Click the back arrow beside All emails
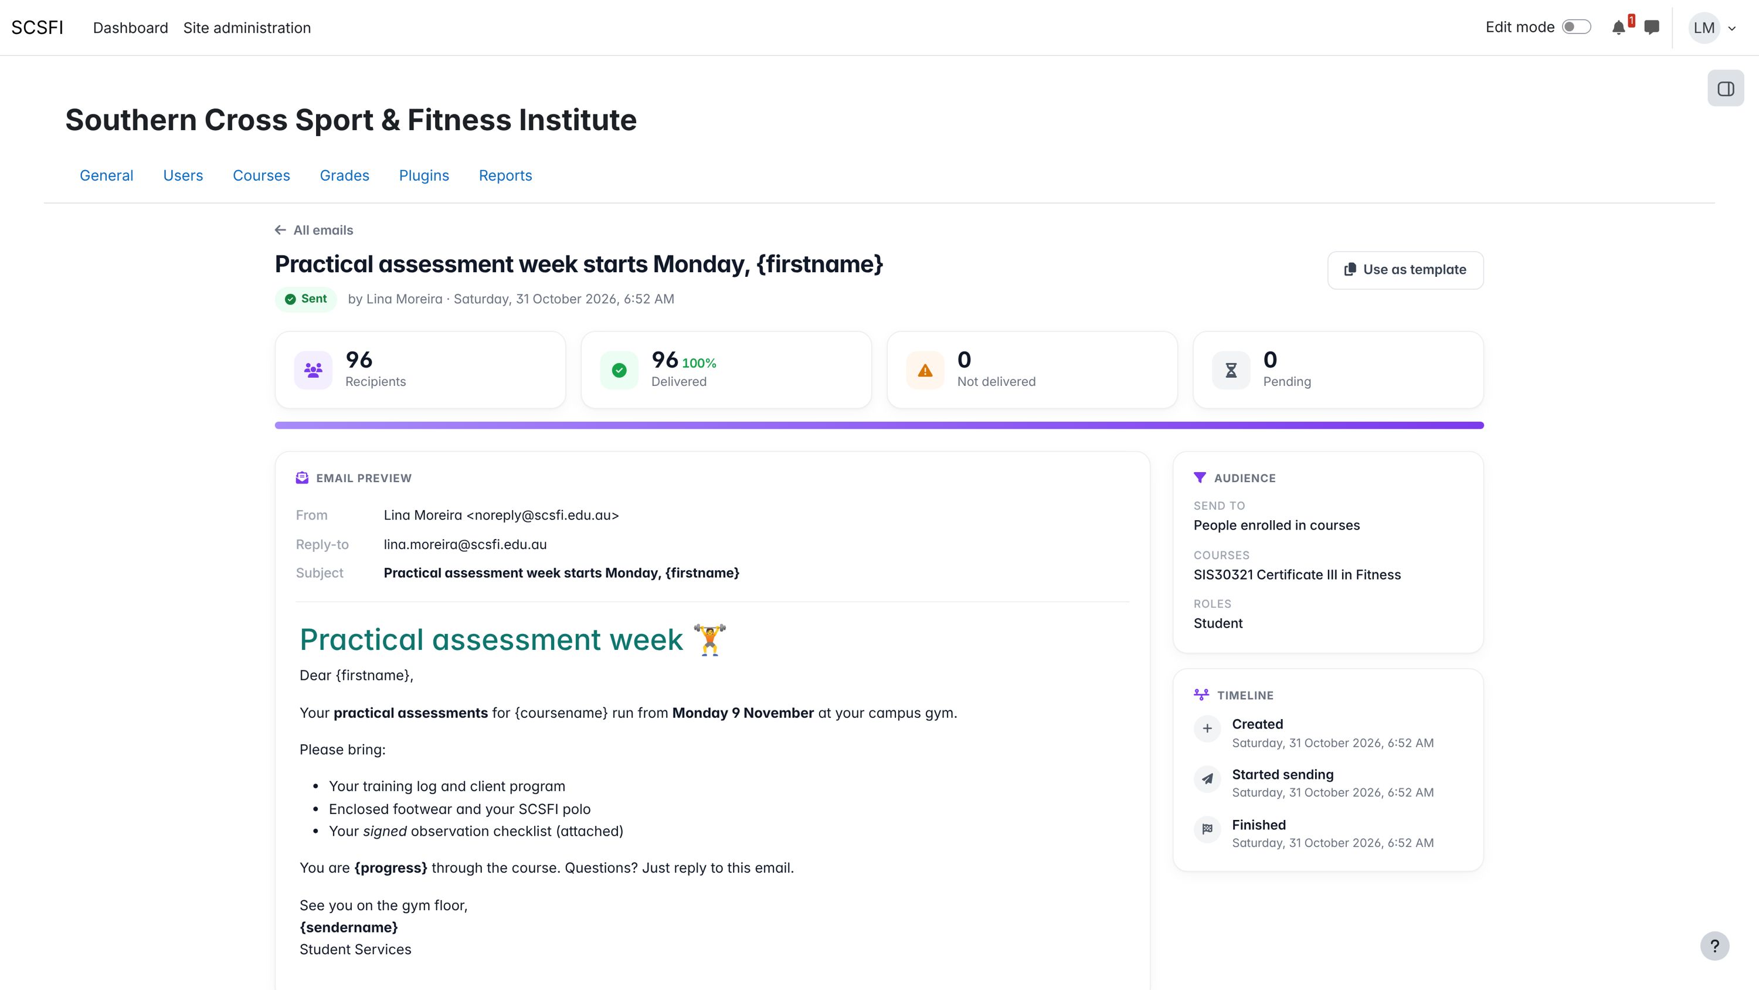This screenshot has height=990, width=1759. (280, 230)
